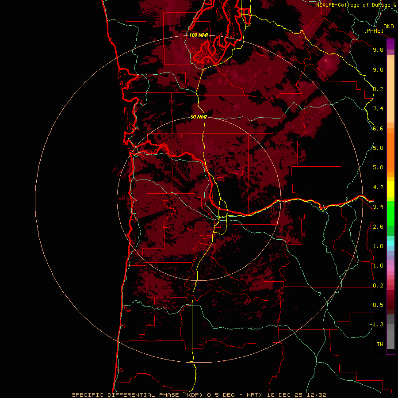Click the peach segment of the color bar
Screen dimensions: 398x398
(390, 91)
